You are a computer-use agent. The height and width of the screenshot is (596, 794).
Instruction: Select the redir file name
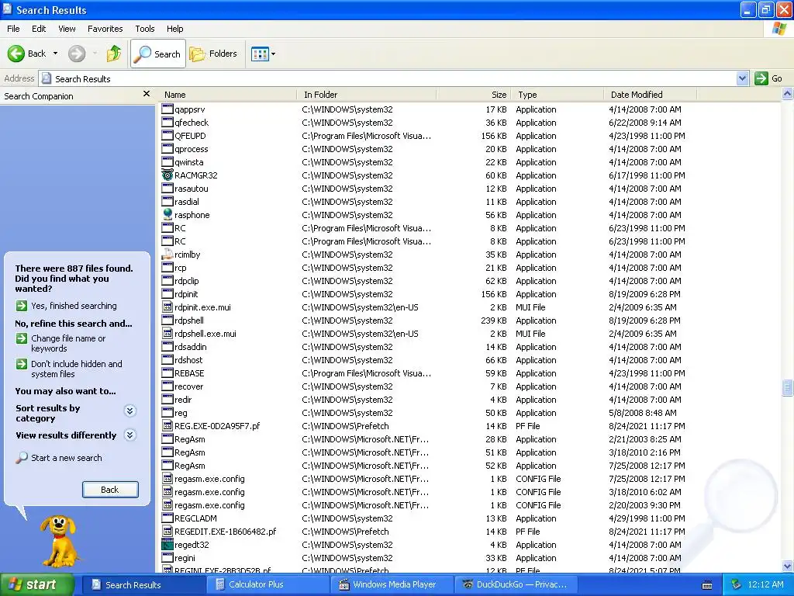coord(183,400)
